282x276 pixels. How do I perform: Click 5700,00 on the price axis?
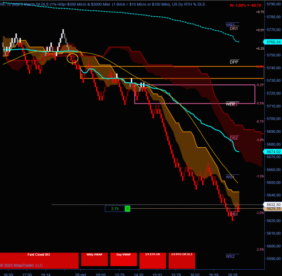pos(273,119)
